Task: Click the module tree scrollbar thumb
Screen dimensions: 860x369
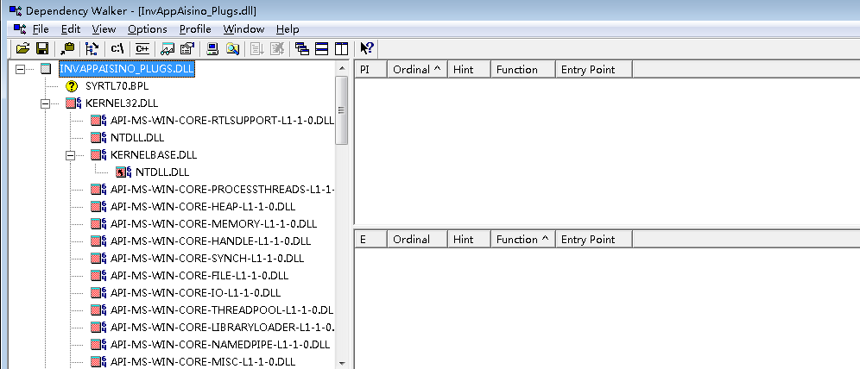Action: tap(342, 110)
